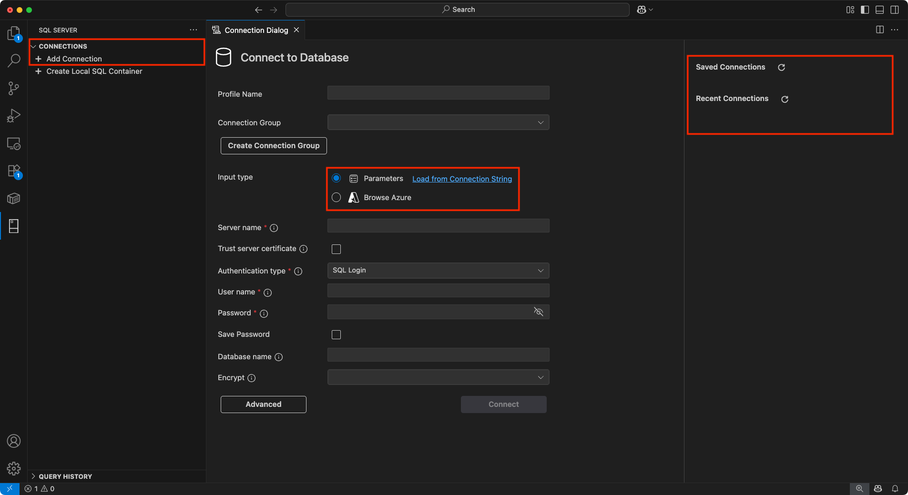Open the SQL Server activity bar icon

tap(14, 226)
